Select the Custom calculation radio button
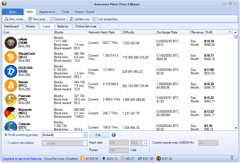The height and width of the screenshot is (163, 240). point(6,143)
